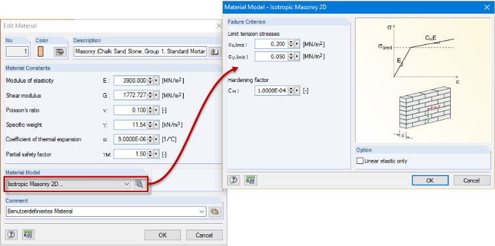Click the Modulus of elasticity value 3900.000
The height and width of the screenshot is (246, 495).
tap(134, 81)
